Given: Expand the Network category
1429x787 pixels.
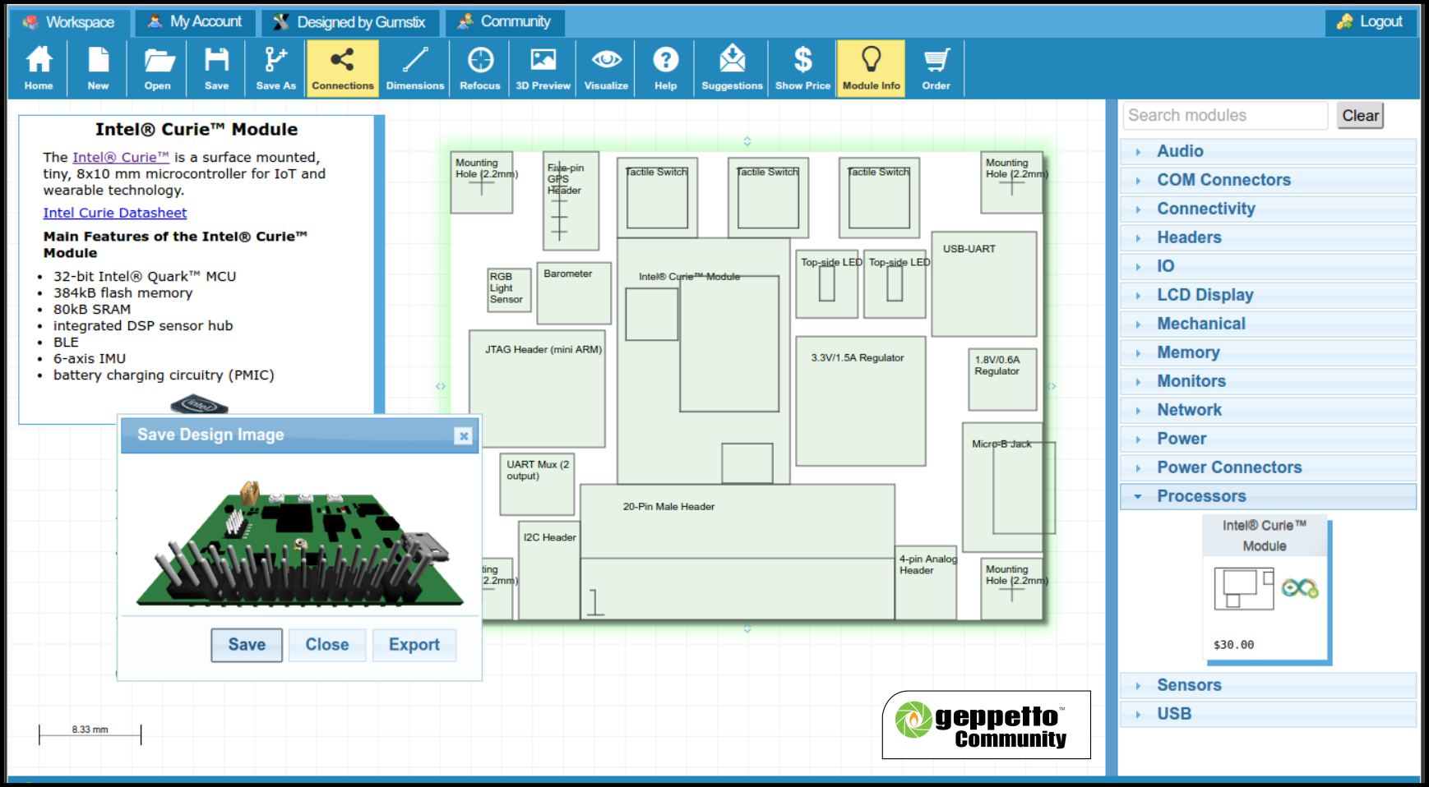Looking at the screenshot, I should (1268, 410).
